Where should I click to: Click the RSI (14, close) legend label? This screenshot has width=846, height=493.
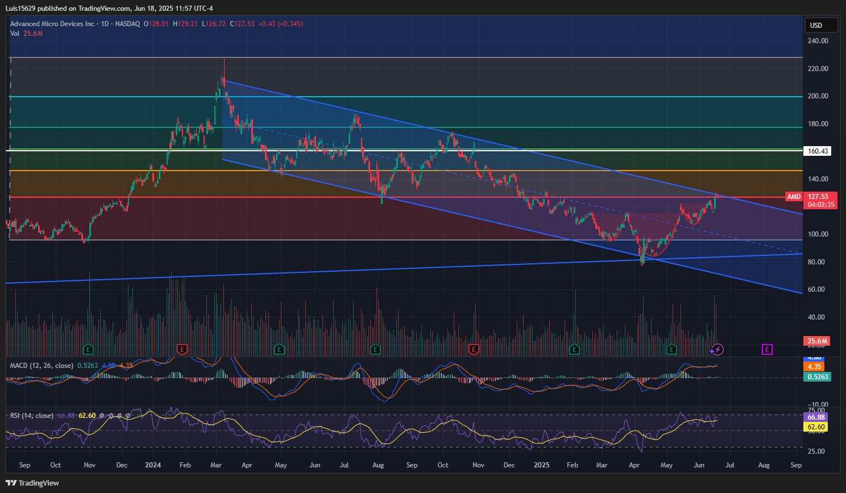click(x=32, y=416)
